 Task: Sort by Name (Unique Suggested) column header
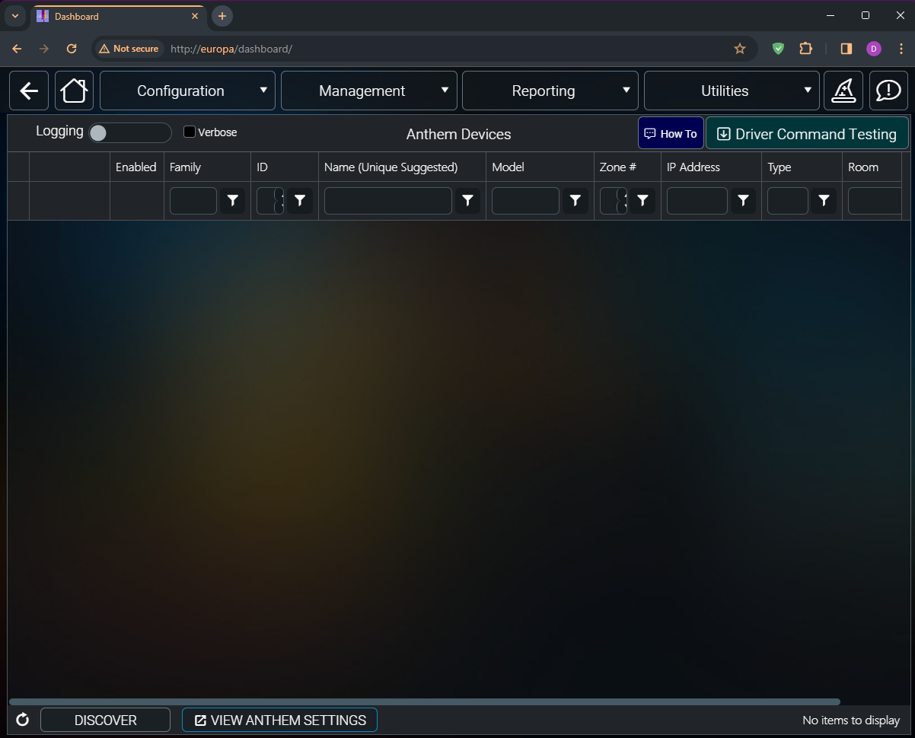point(402,167)
